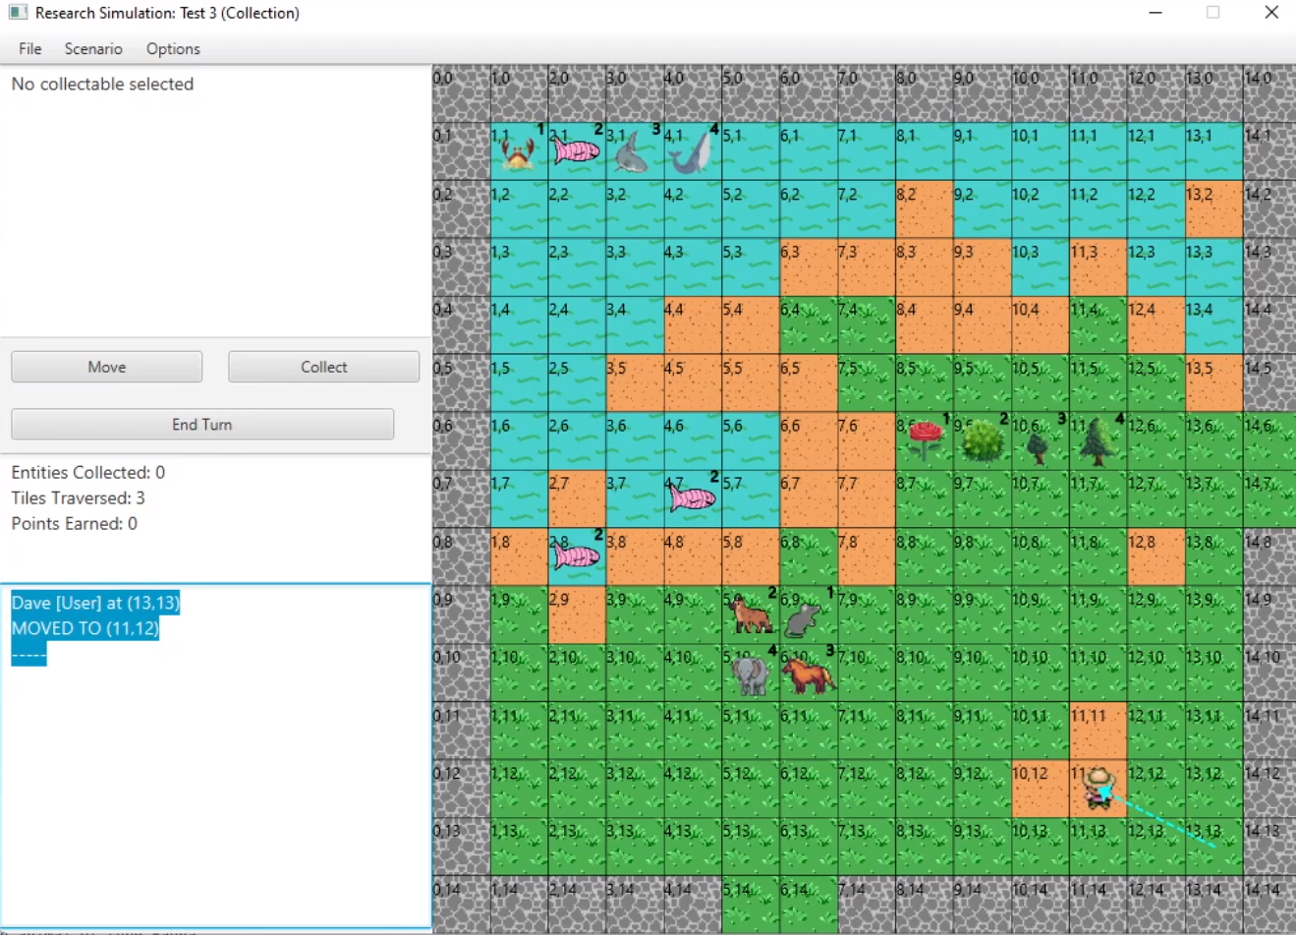
Task: Click the crab on tile 1,1
Action: pyautogui.click(x=518, y=153)
